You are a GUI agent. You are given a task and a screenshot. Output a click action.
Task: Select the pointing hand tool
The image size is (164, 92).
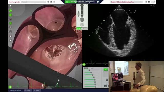11,36
